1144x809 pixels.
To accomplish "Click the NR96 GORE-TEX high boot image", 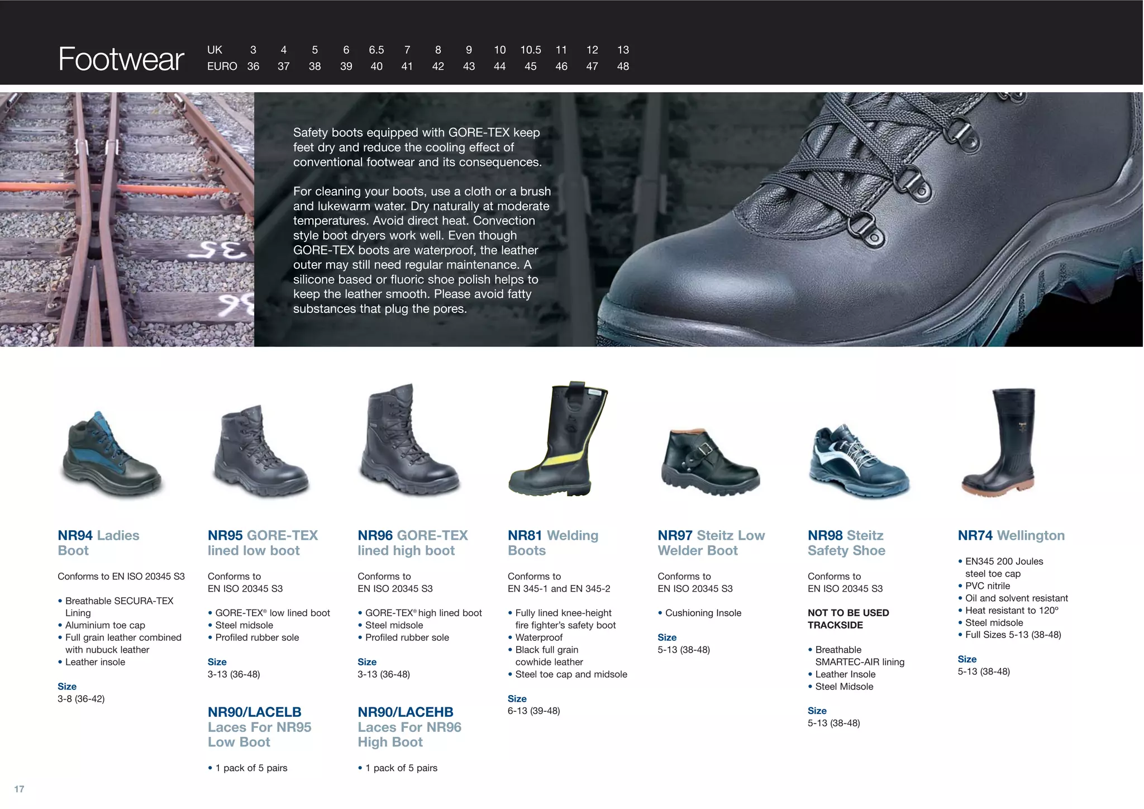I will coord(409,441).
